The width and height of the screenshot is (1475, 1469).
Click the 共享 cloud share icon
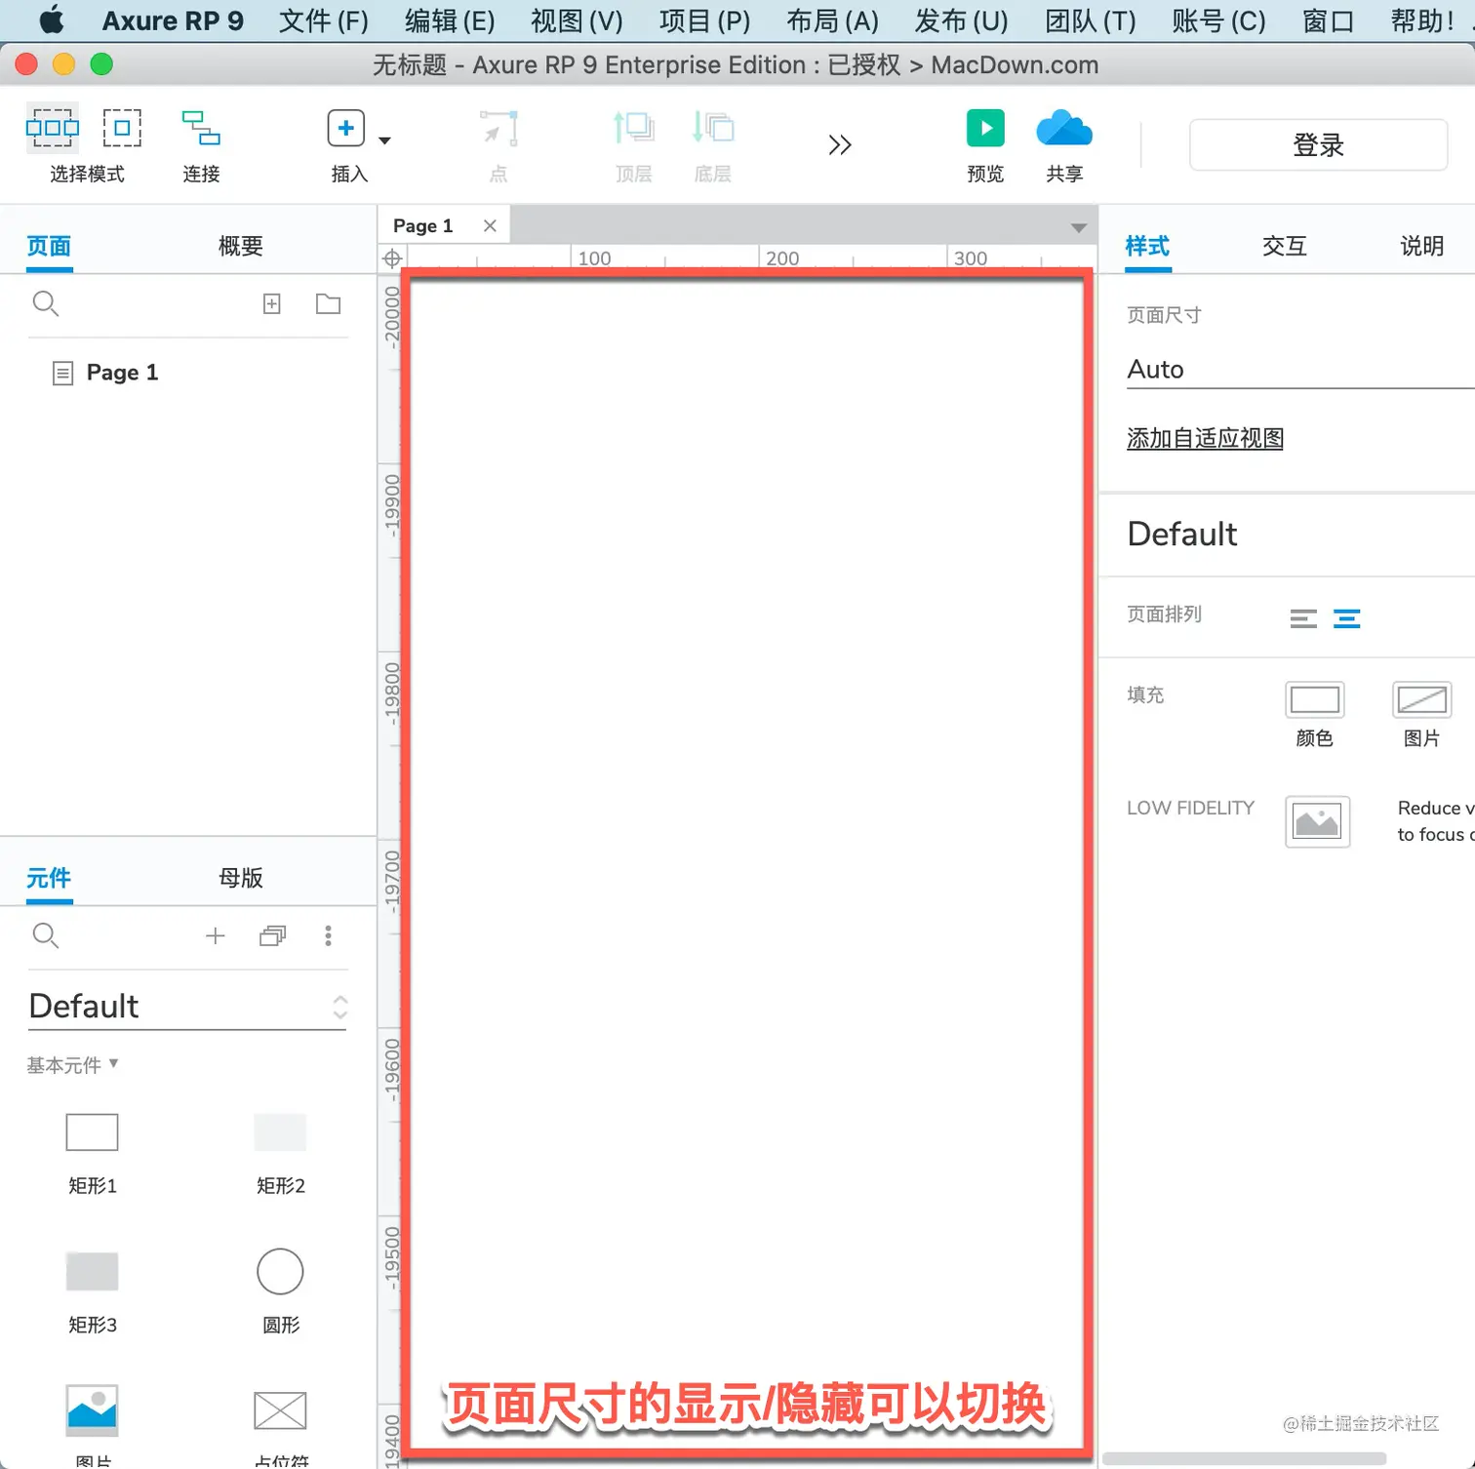(x=1063, y=128)
